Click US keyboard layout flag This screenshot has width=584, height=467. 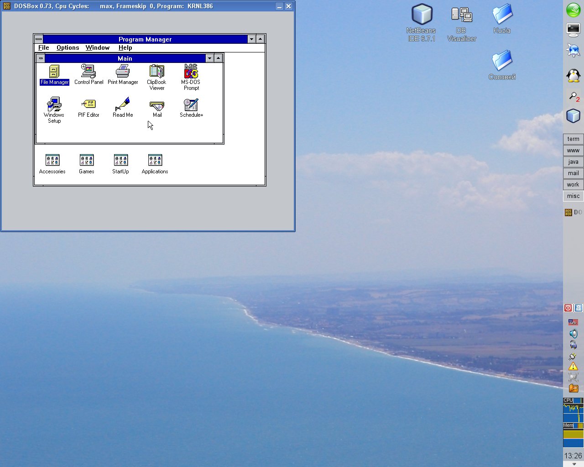point(574,322)
